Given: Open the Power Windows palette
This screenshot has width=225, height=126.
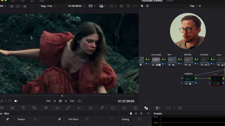Looking at the screenshot, I should click(113, 108).
